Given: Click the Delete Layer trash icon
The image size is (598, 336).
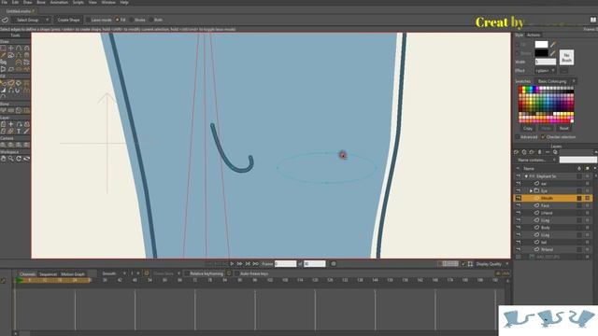Looking at the screenshot, I should click(539, 152).
